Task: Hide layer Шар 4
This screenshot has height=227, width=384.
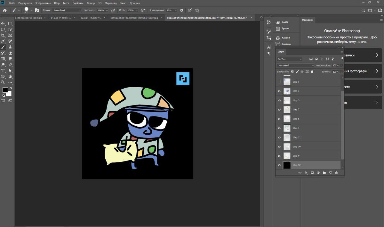Action: pyautogui.click(x=279, y=128)
